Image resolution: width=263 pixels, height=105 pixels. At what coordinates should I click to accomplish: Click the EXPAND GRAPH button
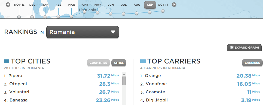(x=244, y=47)
